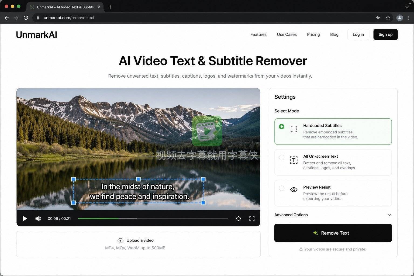414x276 pixels.
Task: Reload the page in the browser
Action: [x=26, y=18]
